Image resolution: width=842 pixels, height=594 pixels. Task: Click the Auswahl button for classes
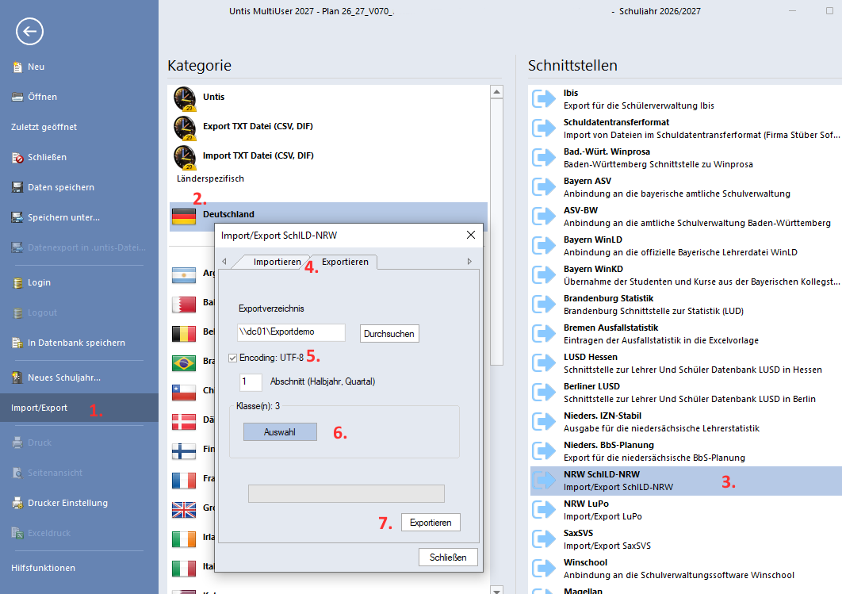click(x=280, y=431)
